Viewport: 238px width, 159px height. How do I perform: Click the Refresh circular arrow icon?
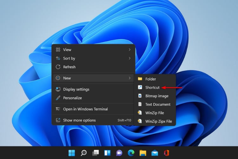58,67
